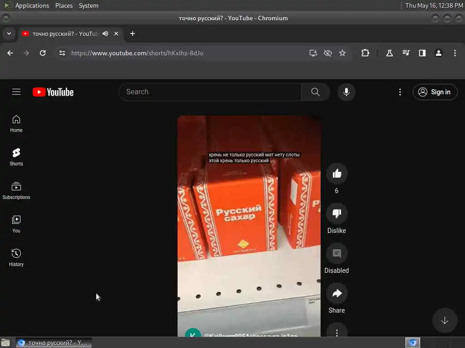Go forward in browser history
Screen dimensions: 465x348
click(26, 53)
